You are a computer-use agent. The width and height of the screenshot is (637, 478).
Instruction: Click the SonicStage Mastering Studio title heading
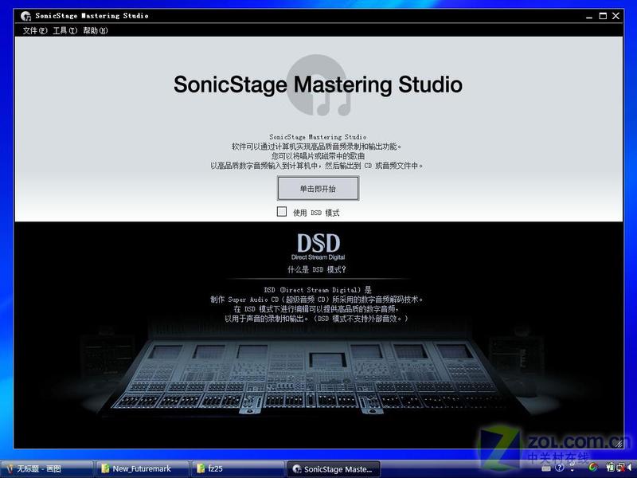point(318,84)
